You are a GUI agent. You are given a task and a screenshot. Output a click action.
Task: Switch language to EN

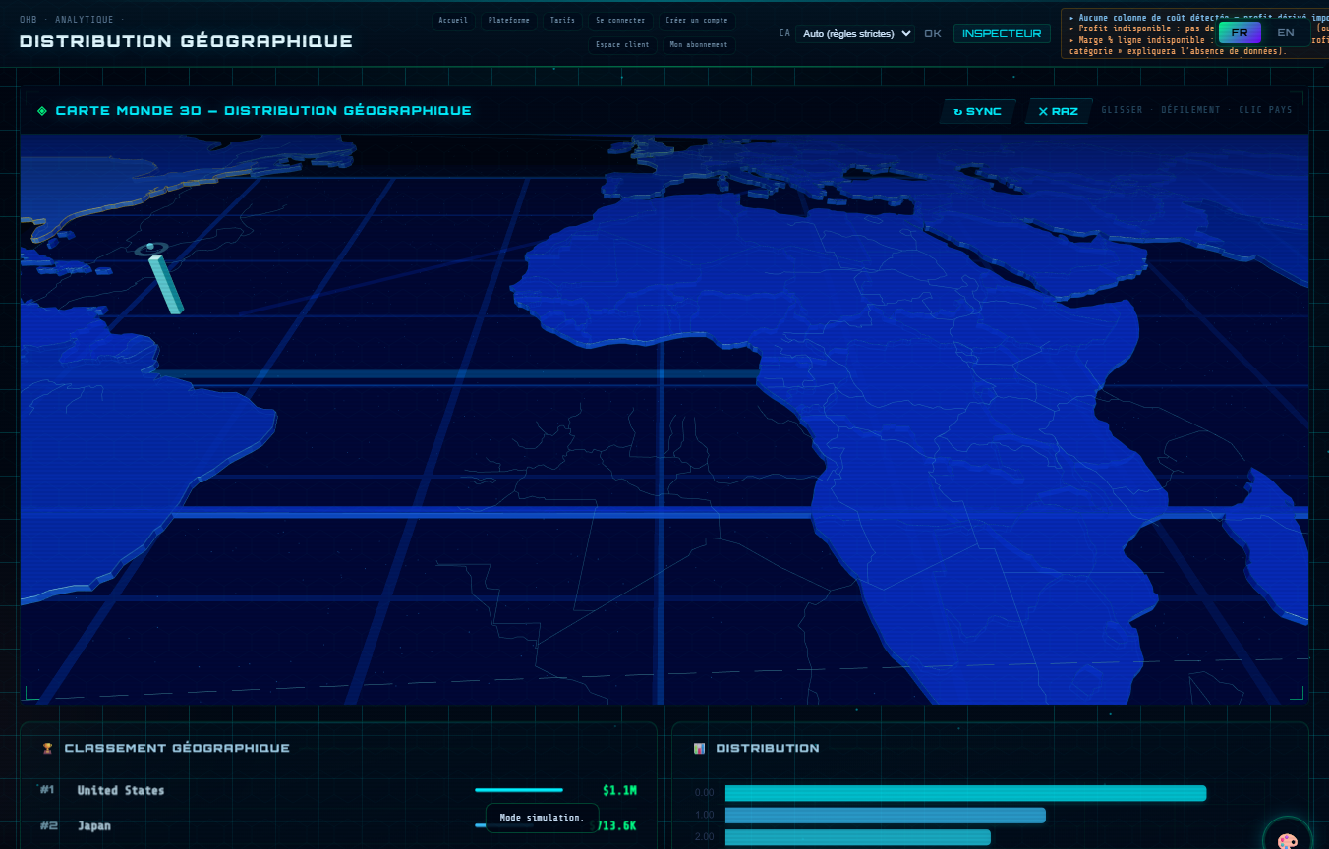1286,33
